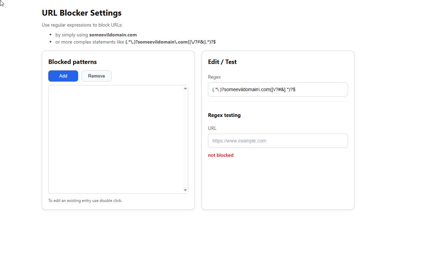Viewport: 435px width, 272px height.
Task: Click the Remove button
Action: point(96,76)
